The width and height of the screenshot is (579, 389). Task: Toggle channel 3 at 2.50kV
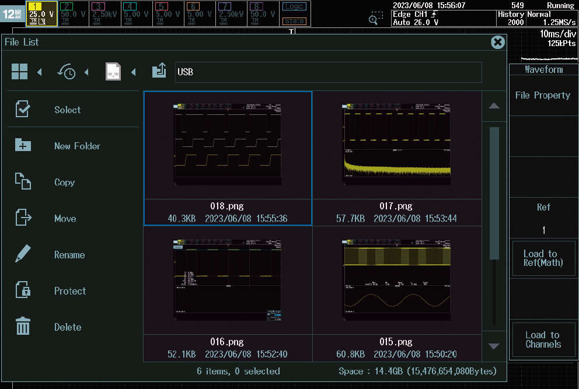[x=105, y=13]
